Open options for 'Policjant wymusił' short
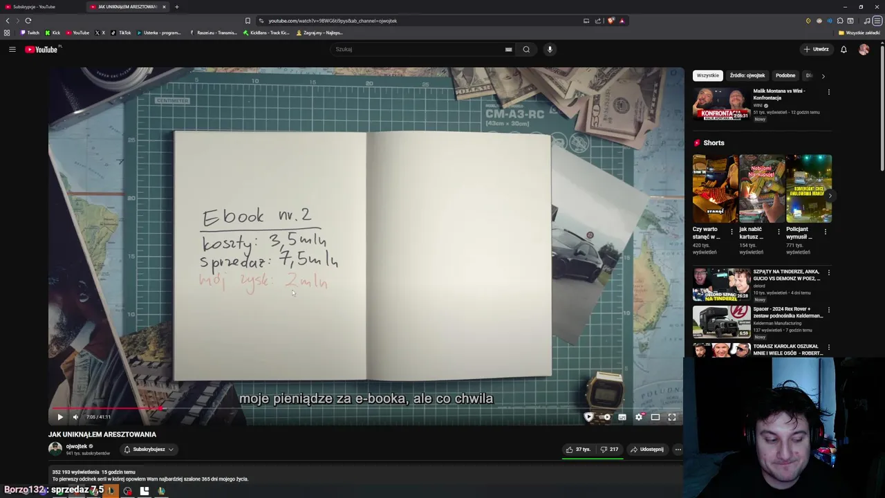885x498 pixels. click(x=826, y=232)
